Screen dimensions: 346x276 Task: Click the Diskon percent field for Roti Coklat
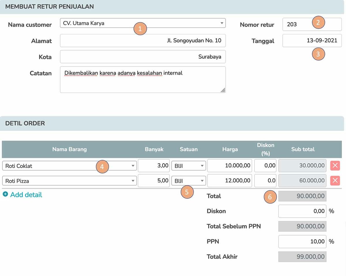point(265,166)
